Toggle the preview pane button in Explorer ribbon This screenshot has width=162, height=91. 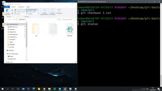pos(12,10)
